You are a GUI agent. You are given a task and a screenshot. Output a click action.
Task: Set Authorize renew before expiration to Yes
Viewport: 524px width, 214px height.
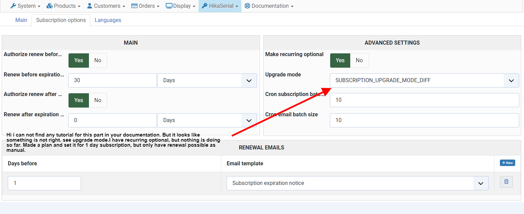pyautogui.click(x=79, y=61)
